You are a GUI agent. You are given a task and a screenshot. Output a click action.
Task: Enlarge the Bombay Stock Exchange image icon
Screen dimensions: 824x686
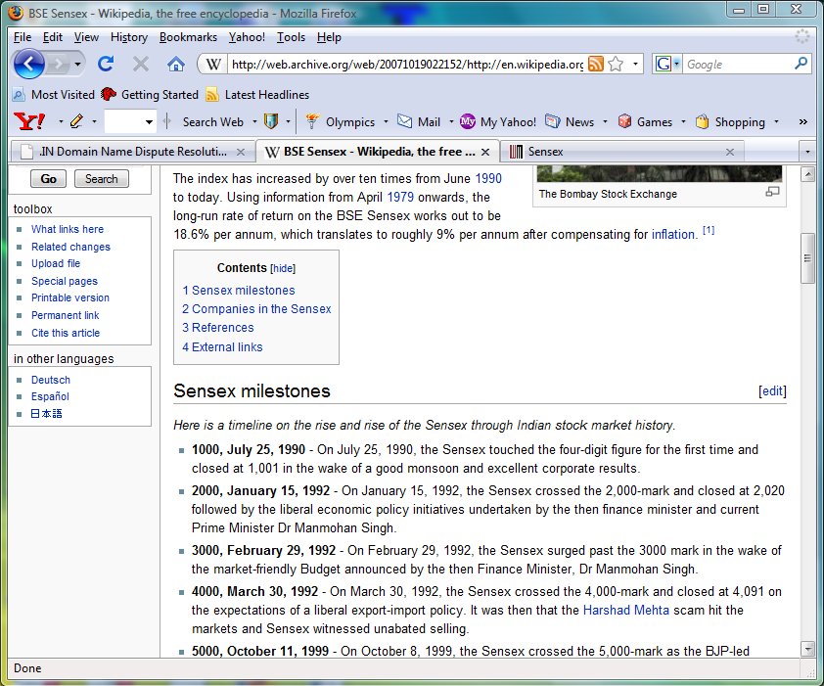772,192
